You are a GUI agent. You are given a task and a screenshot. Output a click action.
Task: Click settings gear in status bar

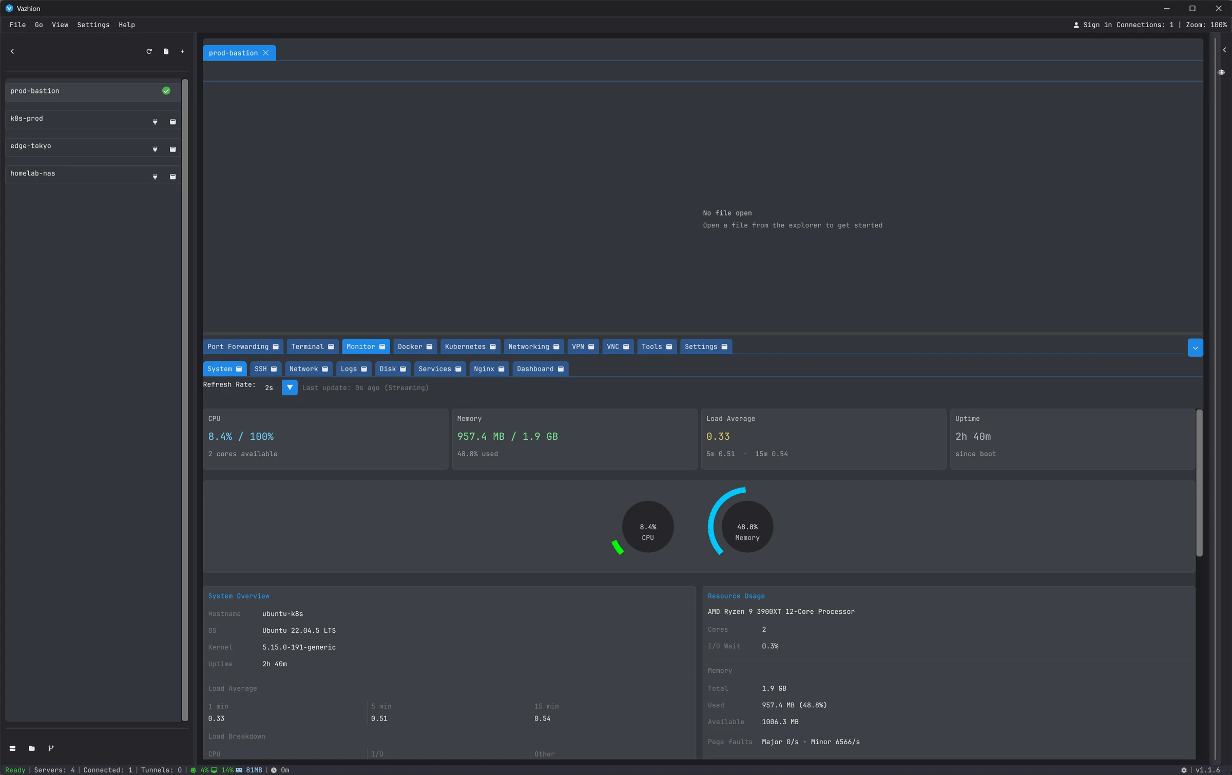pyautogui.click(x=1184, y=770)
